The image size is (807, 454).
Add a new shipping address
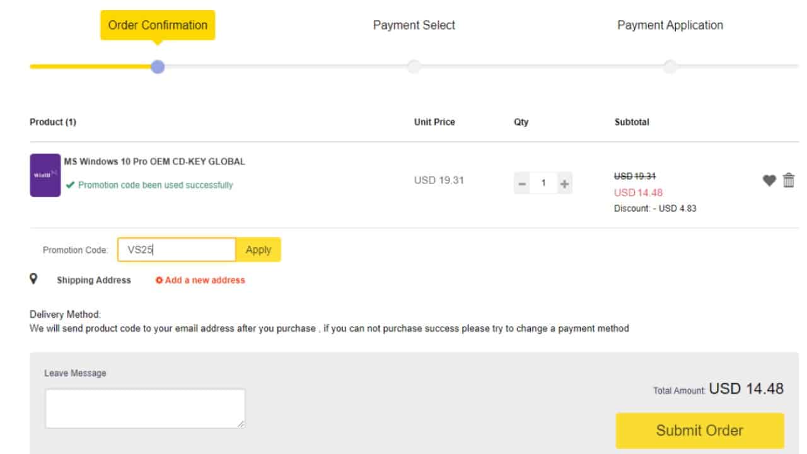pos(200,280)
